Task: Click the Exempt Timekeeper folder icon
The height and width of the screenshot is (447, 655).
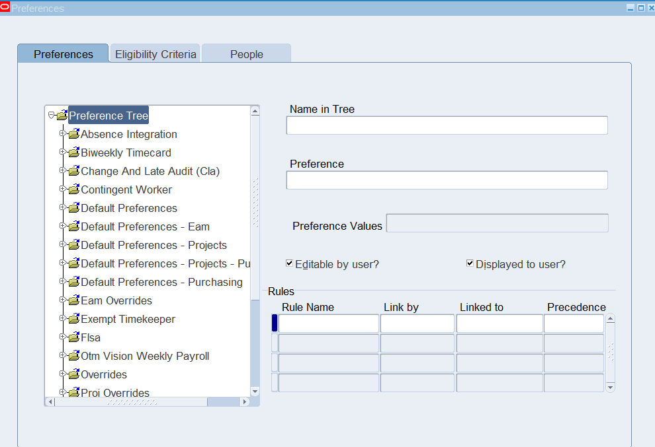Action: tap(73, 319)
